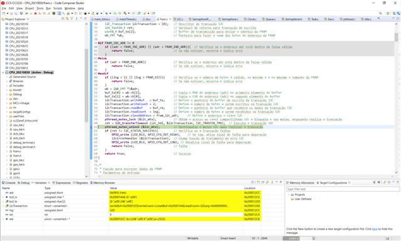401x241 pixels.
Task: Expand the targetConfigs folder
Action: [x=7, y=112]
